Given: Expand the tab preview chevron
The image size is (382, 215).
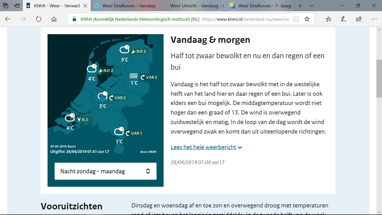Looking at the screenshot, I should click(311, 6).
